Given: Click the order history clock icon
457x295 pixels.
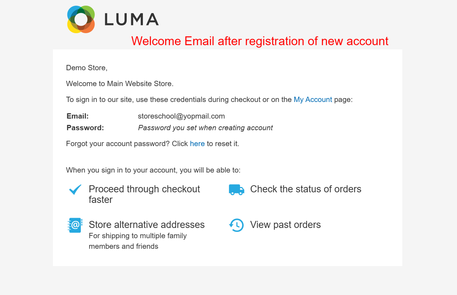Looking at the screenshot, I should click(x=236, y=225).
